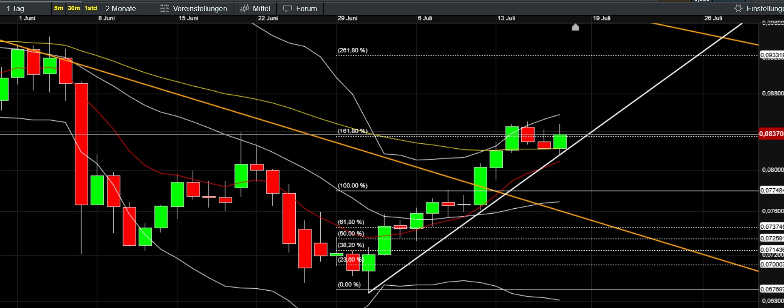Click the 0,07600 price axis gridline label

pos(772,211)
